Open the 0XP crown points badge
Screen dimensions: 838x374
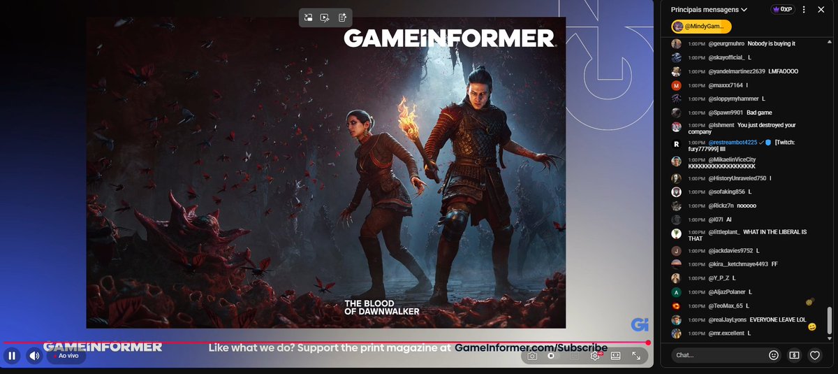(781, 10)
